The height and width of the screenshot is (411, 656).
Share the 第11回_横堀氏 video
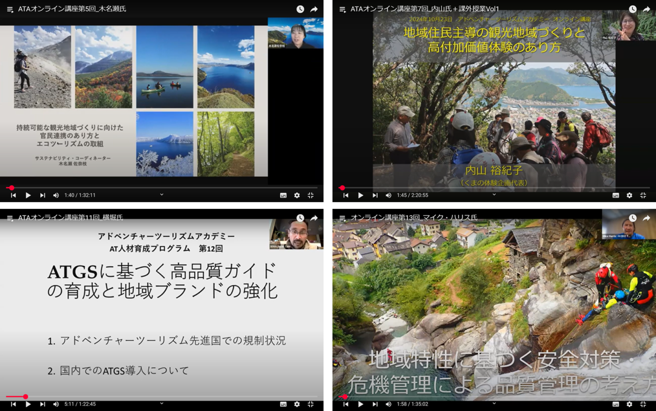pos(314,218)
